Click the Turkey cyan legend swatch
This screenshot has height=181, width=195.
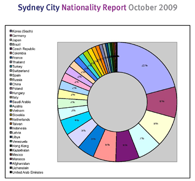click(x=11, y=66)
